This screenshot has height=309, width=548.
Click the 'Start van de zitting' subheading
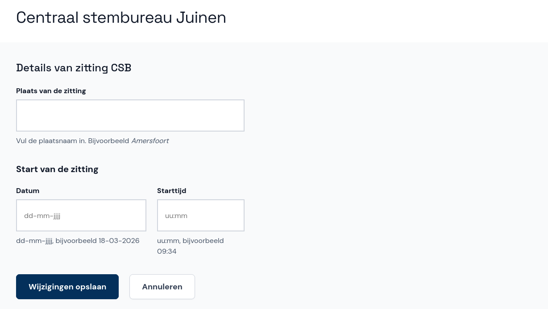pyautogui.click(x=57, y=169)
